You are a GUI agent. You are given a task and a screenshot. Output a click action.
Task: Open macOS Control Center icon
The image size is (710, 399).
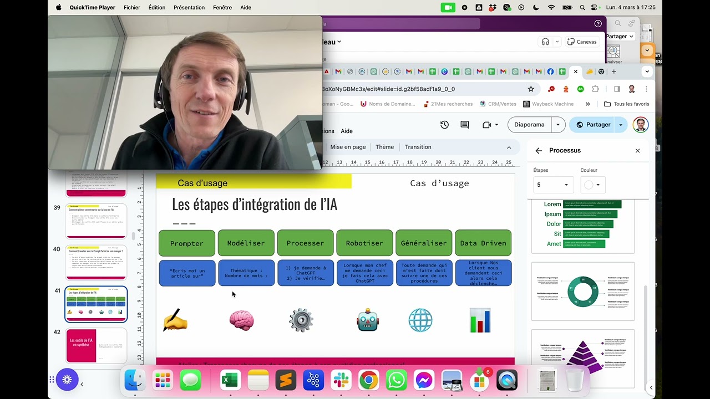594,7
